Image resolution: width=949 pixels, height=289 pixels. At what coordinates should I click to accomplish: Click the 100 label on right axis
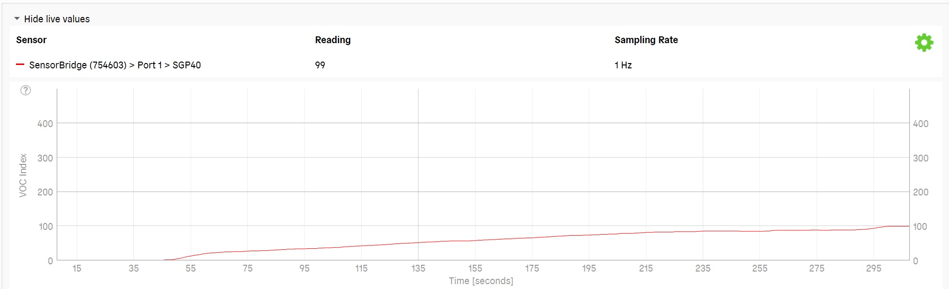click(x=920, y=226)
